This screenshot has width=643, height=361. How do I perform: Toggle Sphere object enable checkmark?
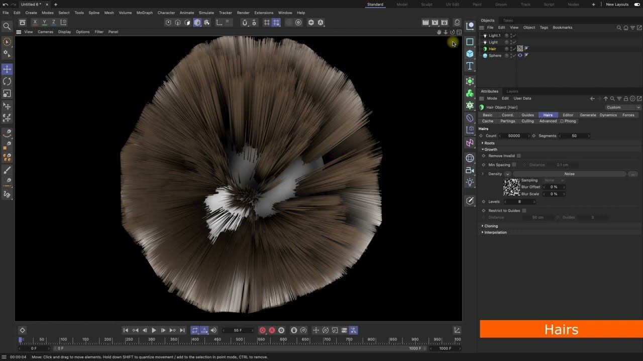[x=514, y=56]
